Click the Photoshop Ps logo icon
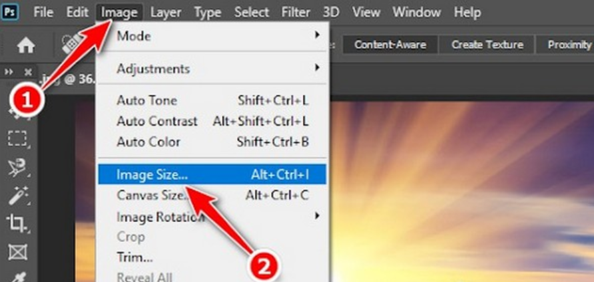594x282 pixels. pyautogui.click(x=11, y=12)
